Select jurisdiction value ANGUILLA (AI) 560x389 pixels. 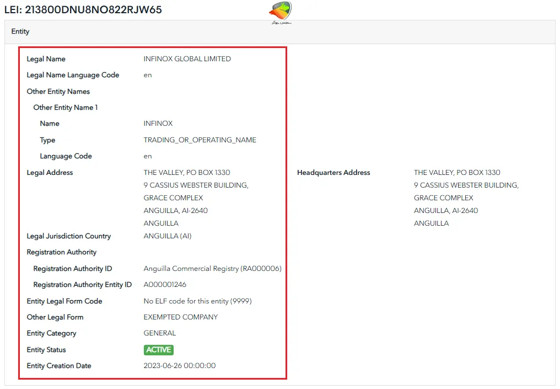coord(167,236)
